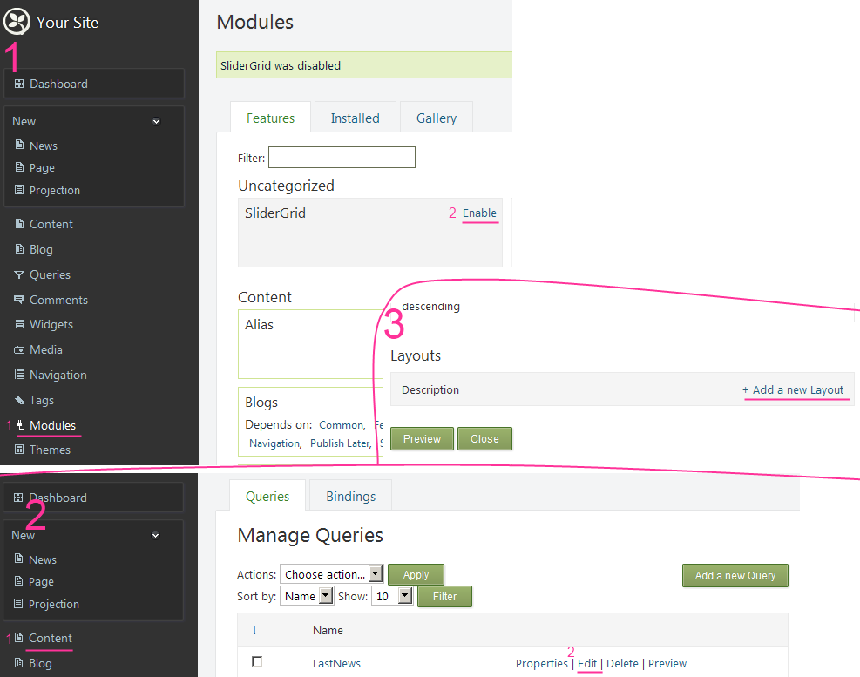Open the Sort by Name dropdown
Screen dimensions: 860x677
(308, 596)
